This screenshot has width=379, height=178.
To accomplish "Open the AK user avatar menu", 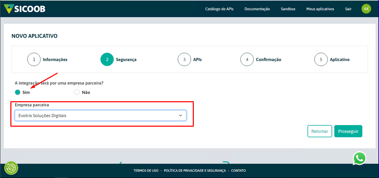I will point(366,9).
